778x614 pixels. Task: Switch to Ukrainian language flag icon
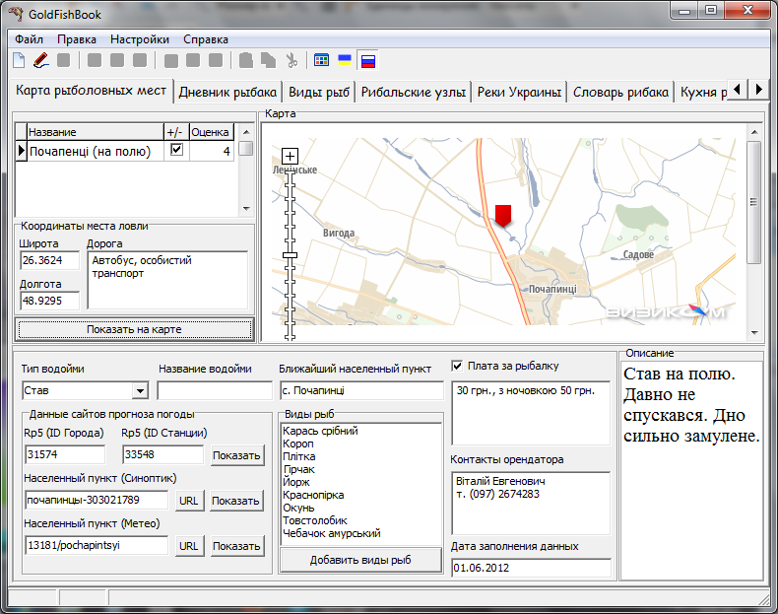tap(345, 60)
